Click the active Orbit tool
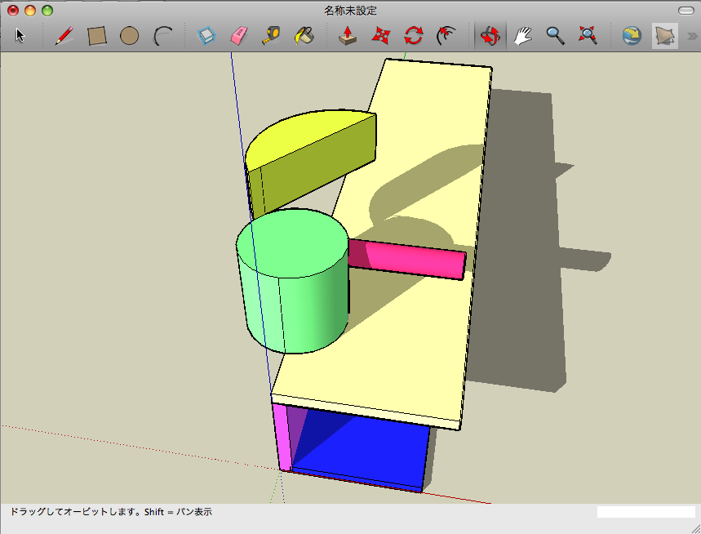This screenshot has width=701, height=534. coord(490,36)
